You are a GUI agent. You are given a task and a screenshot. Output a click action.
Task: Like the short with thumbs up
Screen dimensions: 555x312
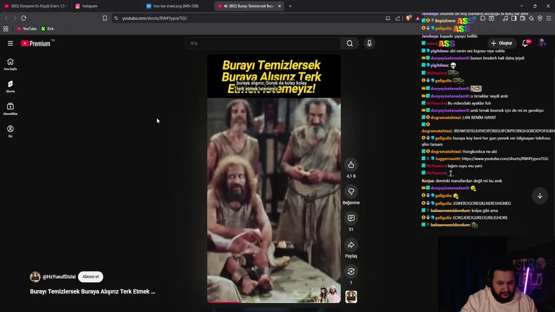tap(351, 165)
